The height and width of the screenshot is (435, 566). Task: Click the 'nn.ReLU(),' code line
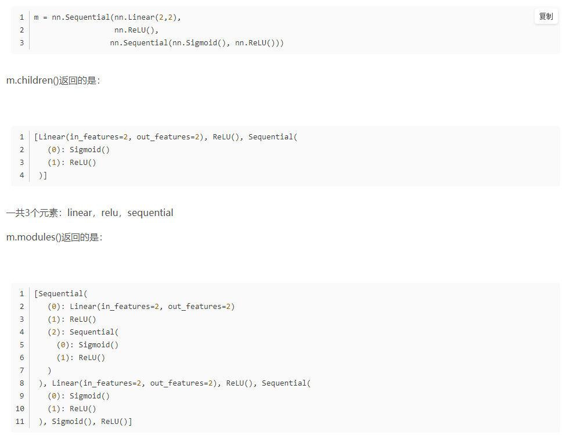[136, 30]
